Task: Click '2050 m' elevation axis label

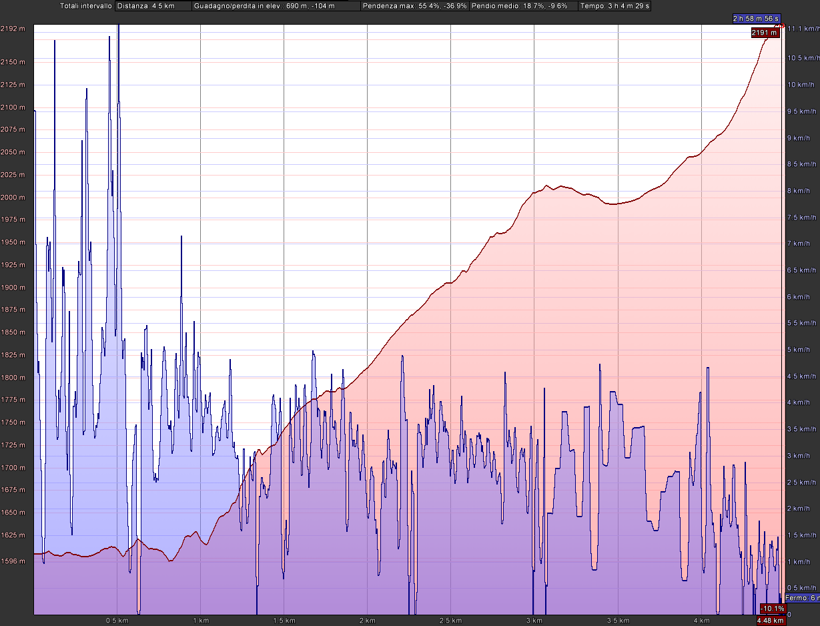Action: [13, 152]
